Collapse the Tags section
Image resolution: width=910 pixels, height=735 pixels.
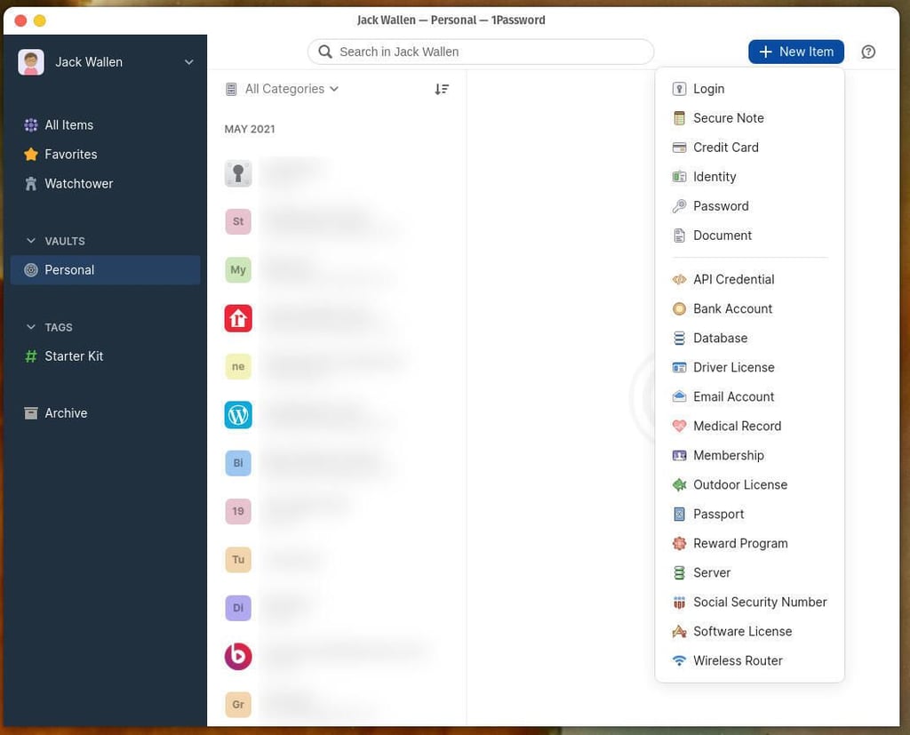coord(31,327)
